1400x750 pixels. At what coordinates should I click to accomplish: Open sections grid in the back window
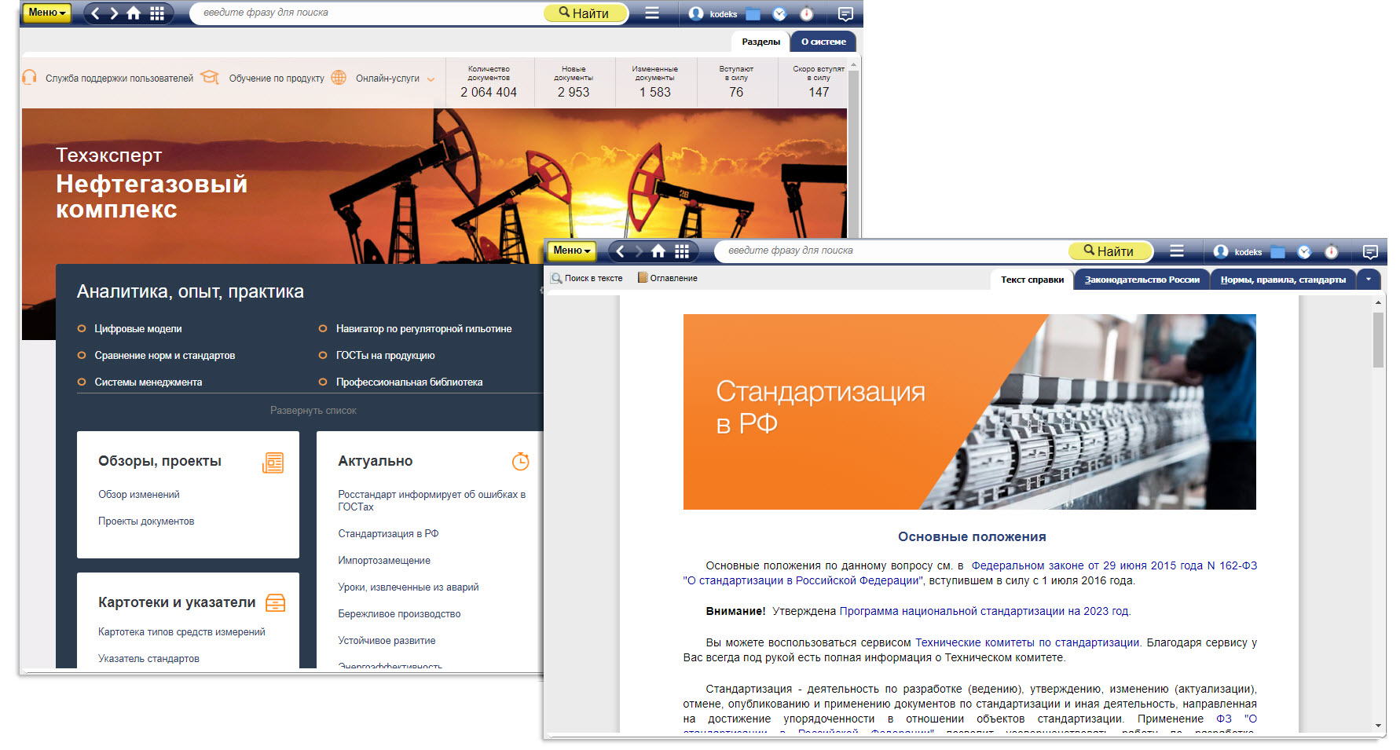157,13
